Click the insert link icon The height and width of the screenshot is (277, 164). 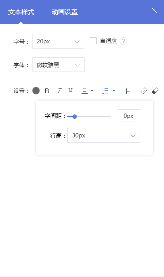pos(144,91)
